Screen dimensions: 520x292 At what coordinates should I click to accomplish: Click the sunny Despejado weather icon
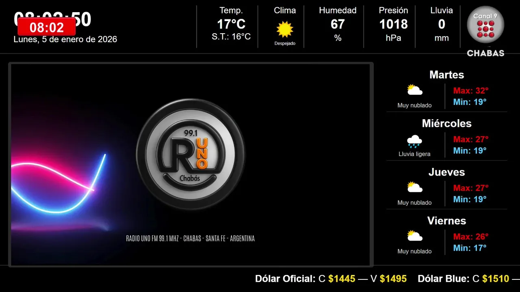[285, 30]
